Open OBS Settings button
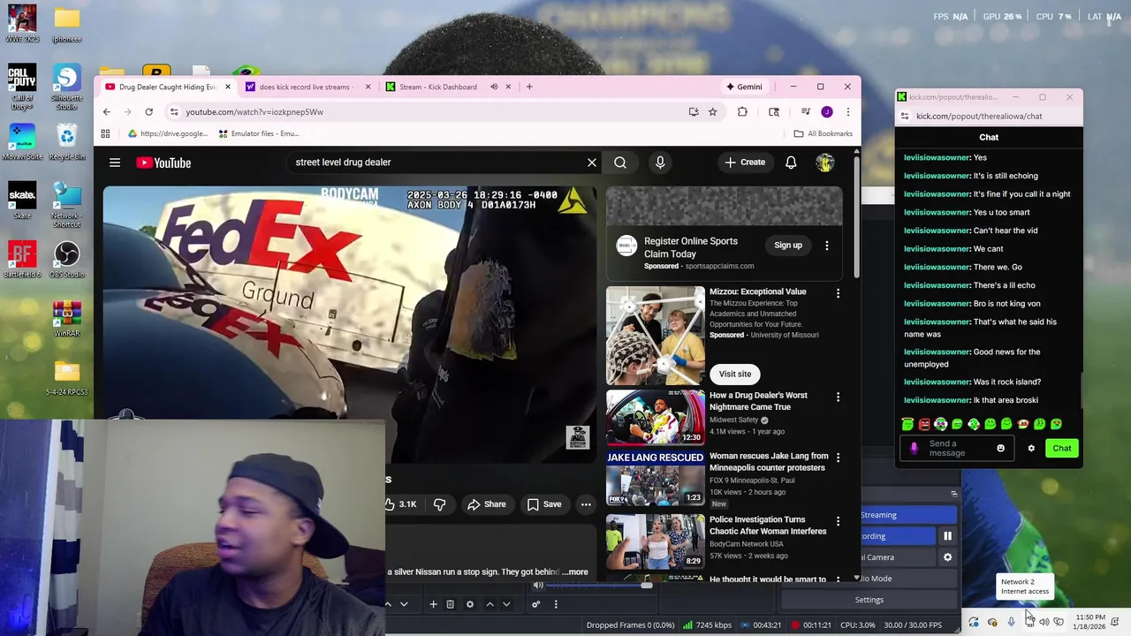The height and width of the screenshot is (636, 1131). [869, 600]
